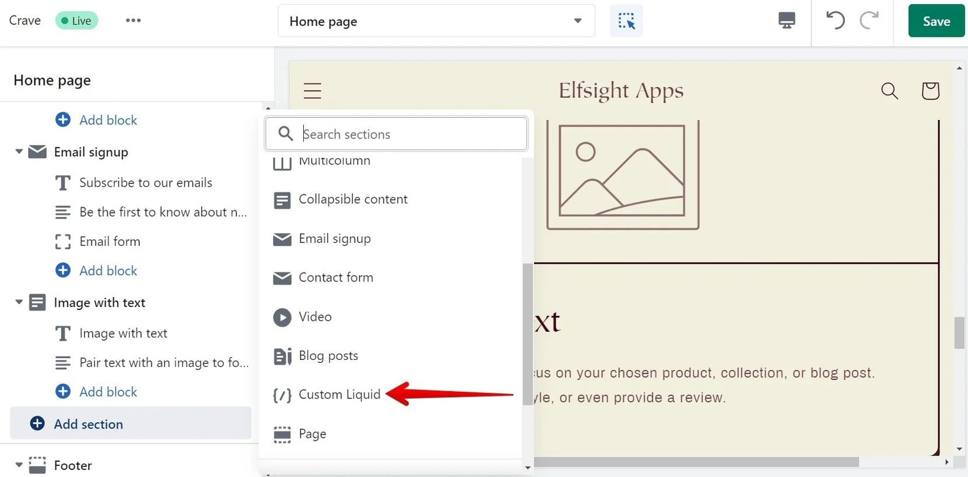The height and width of the screenshot is (477, 968).
Task: Toggle the section inspector selection tool
Action: tap(626, 21)
